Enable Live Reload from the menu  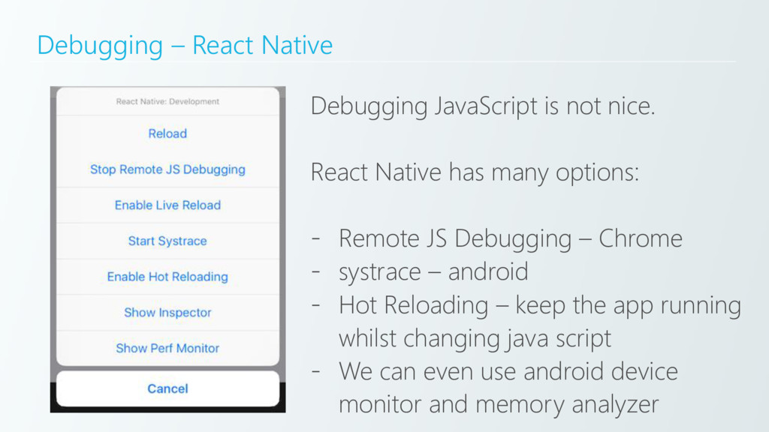(167, 205)
